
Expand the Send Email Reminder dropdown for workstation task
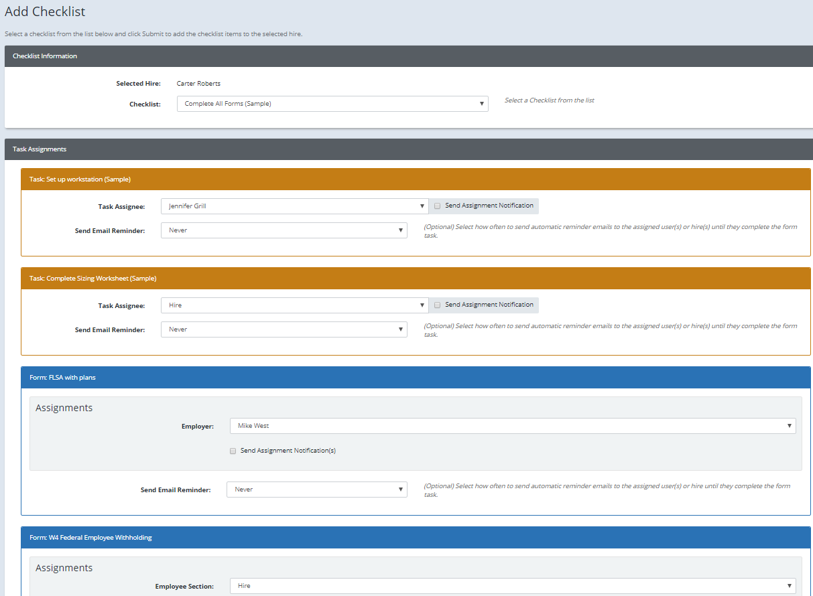pyautogui.click(x=283, y=230)
